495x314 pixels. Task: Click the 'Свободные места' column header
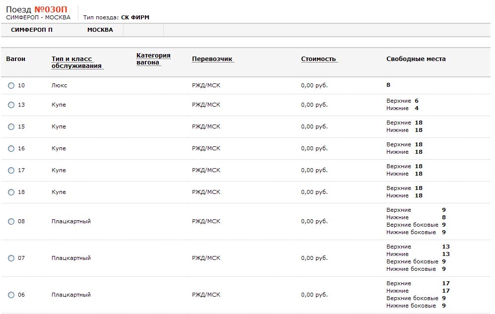[416, 59]
